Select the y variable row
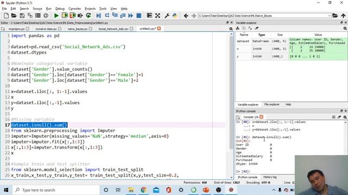 (291, 56)
